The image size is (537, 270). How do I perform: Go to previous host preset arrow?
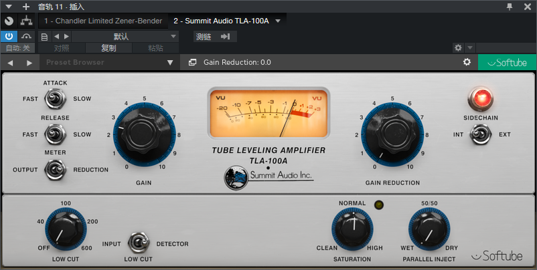pyautogui.click(x=56, y=37)
